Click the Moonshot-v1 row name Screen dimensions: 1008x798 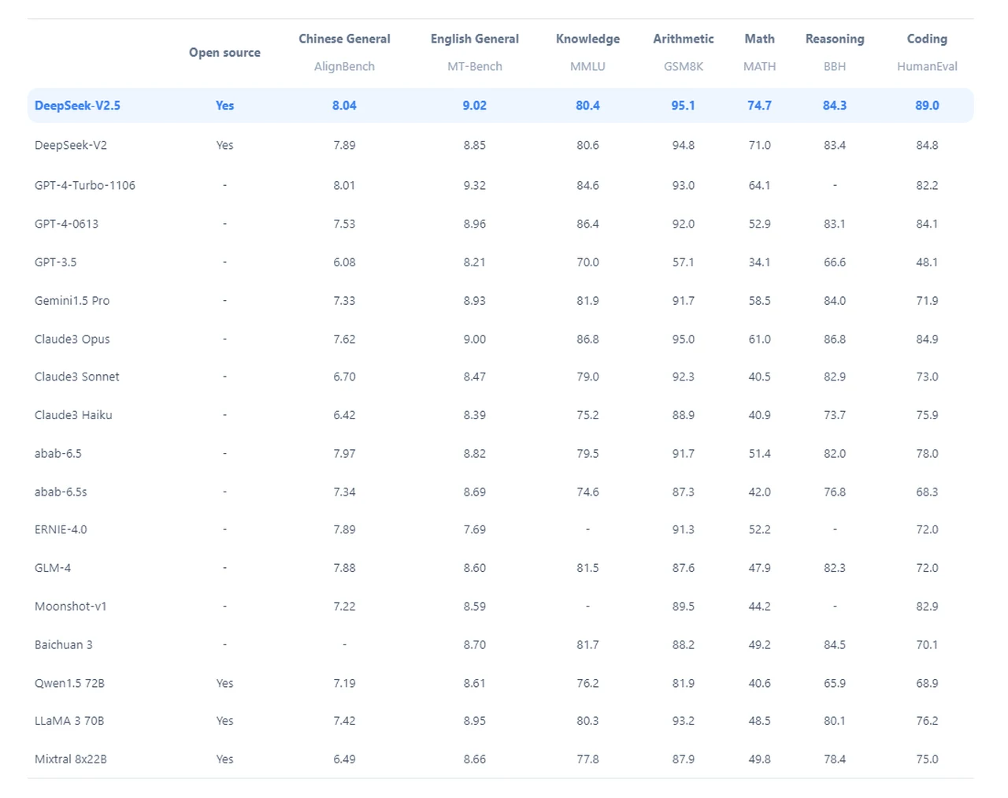(71, 607)
